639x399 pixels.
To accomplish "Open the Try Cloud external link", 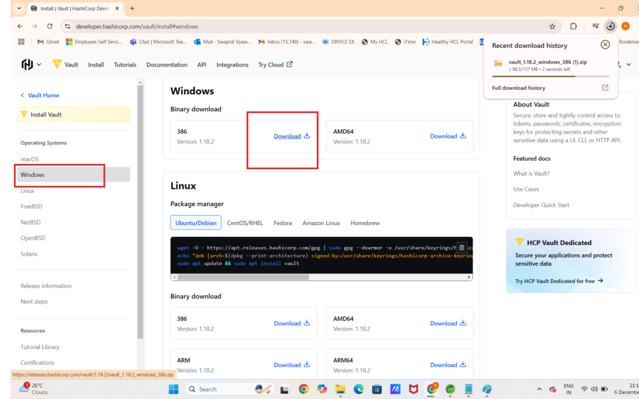I will point(275,65).
